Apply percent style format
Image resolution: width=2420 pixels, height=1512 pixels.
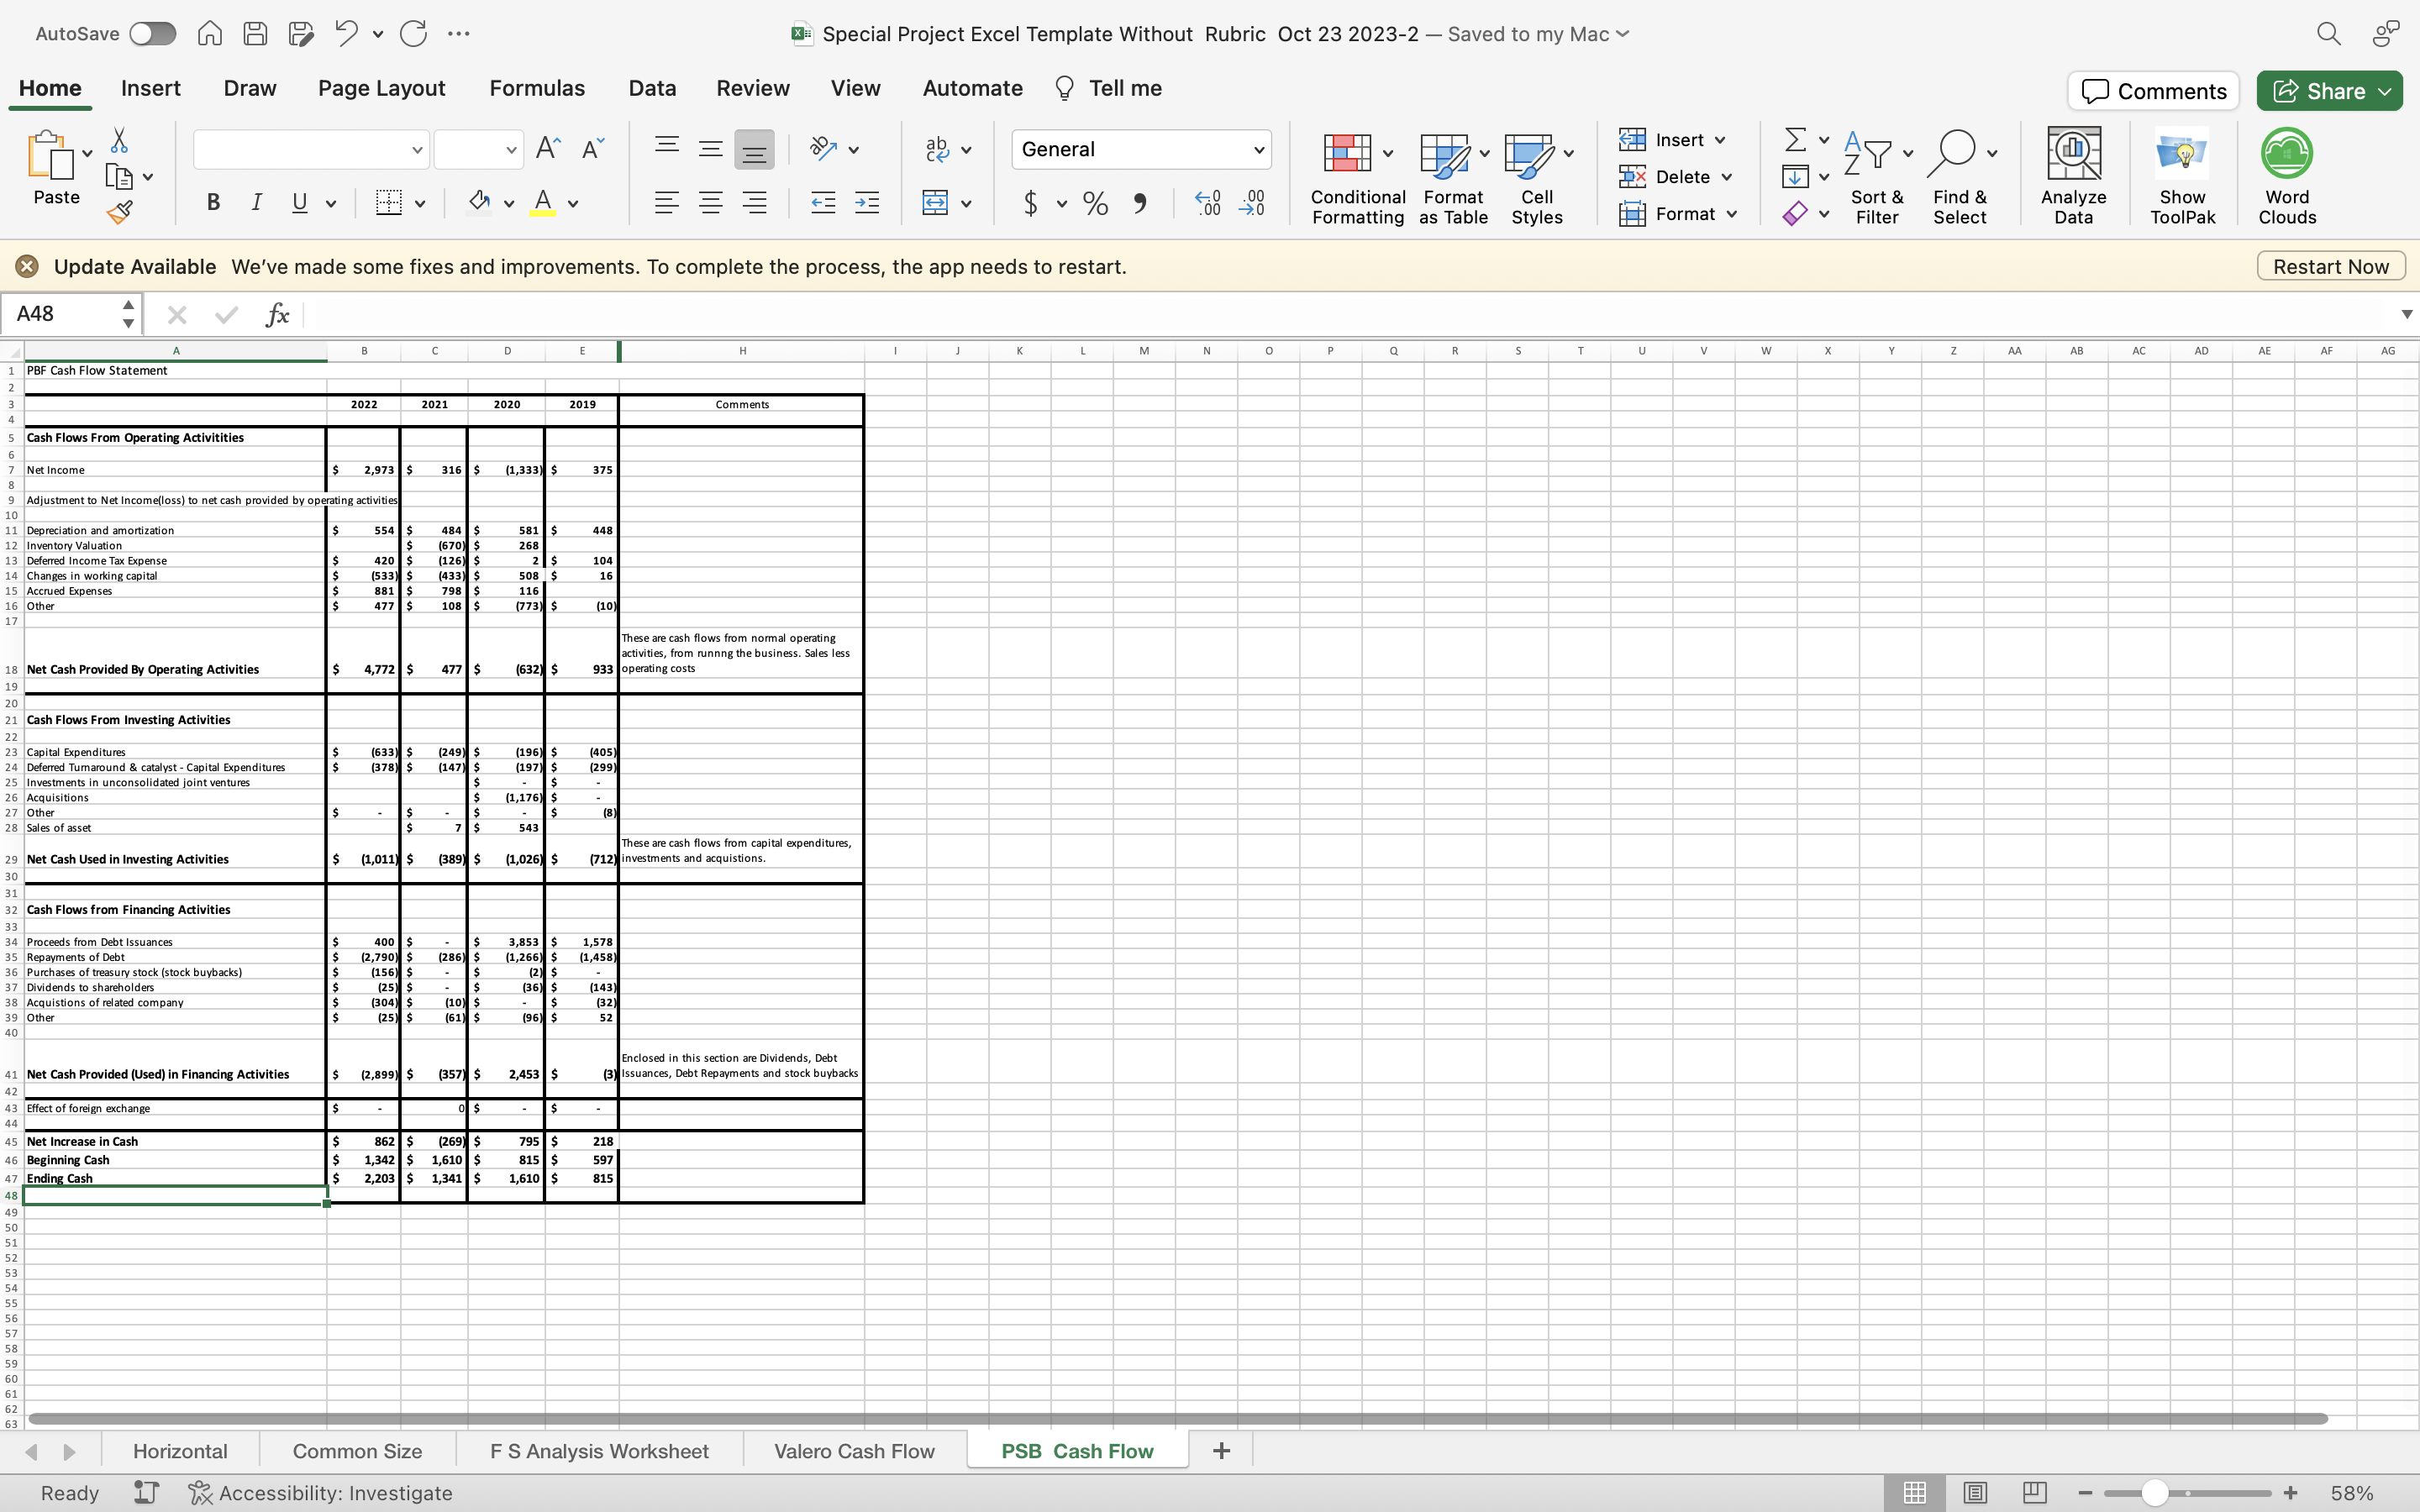tap(1096, 204)
